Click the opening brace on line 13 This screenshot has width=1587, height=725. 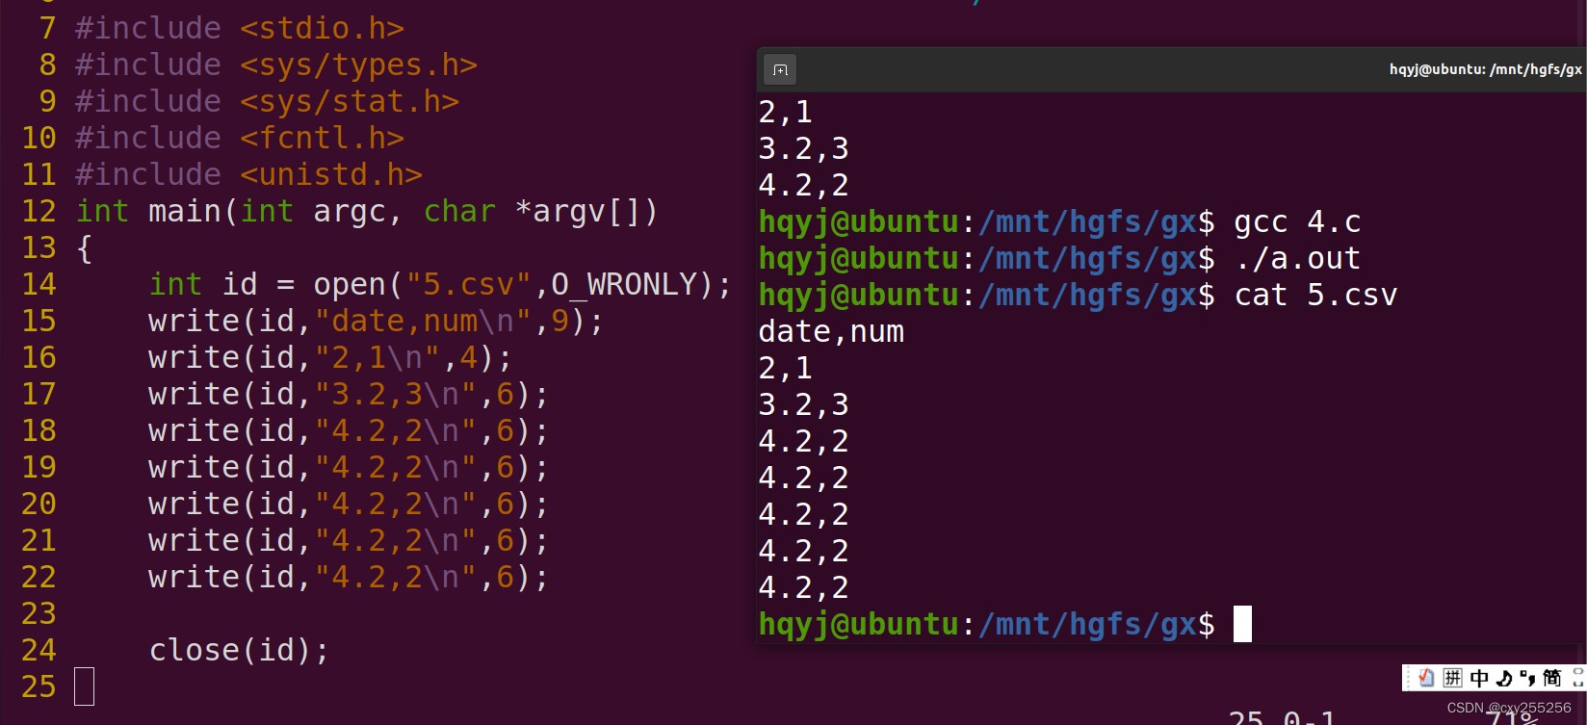pyautogui.click(x=84, y=247)
